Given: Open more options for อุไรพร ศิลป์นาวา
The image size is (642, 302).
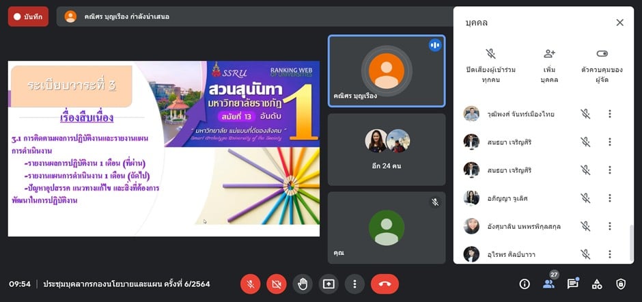Looking at the screenshot, I should pyautogui.click(x=610, y=254).
